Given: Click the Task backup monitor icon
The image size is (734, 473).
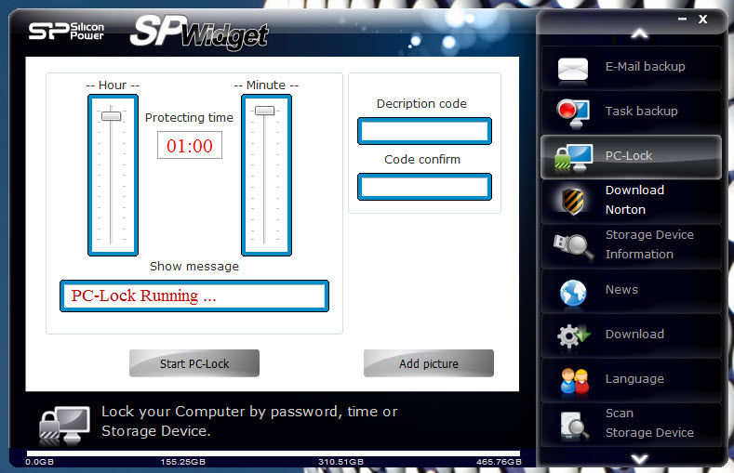Looking at the screenshot, I should pyautogui.click(x=573, y=113).
